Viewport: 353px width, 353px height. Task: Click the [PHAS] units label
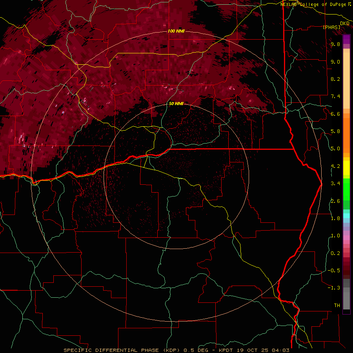331,27
